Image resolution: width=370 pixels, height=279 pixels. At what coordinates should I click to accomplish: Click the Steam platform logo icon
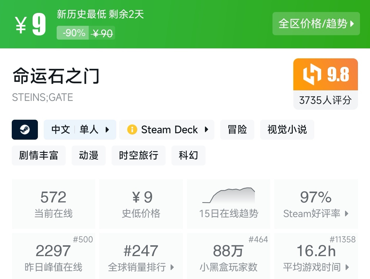(25, 129)
